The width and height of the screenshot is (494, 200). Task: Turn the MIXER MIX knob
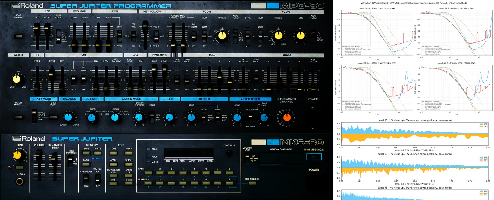(x=16, y=79)
